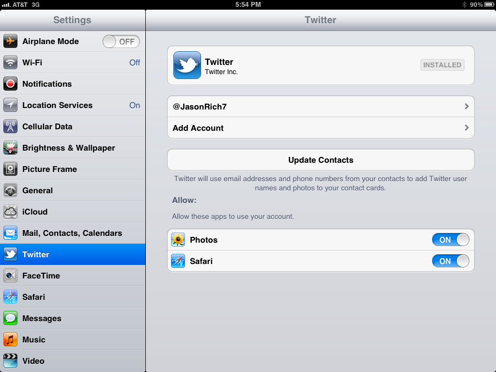496x372 pixels.
Task: Open Cellular Data settings
Action: click(73, 126)
